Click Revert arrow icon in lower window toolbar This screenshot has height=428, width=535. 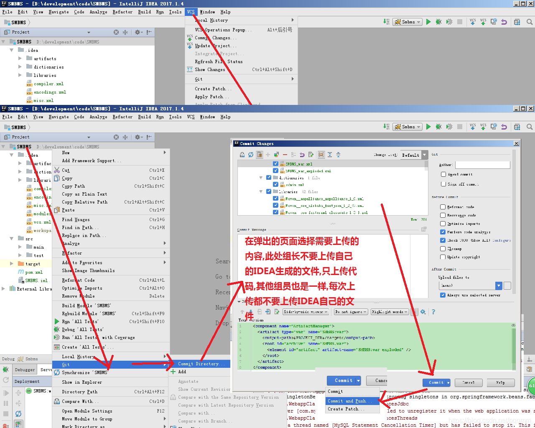504,127
